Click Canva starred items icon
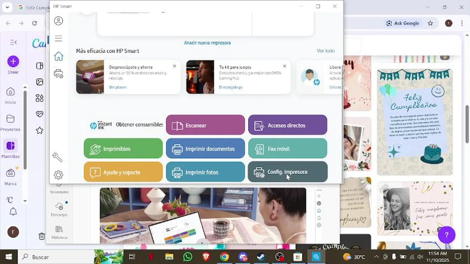This screenshot has width=470, height=264. (x=40, y=130)
